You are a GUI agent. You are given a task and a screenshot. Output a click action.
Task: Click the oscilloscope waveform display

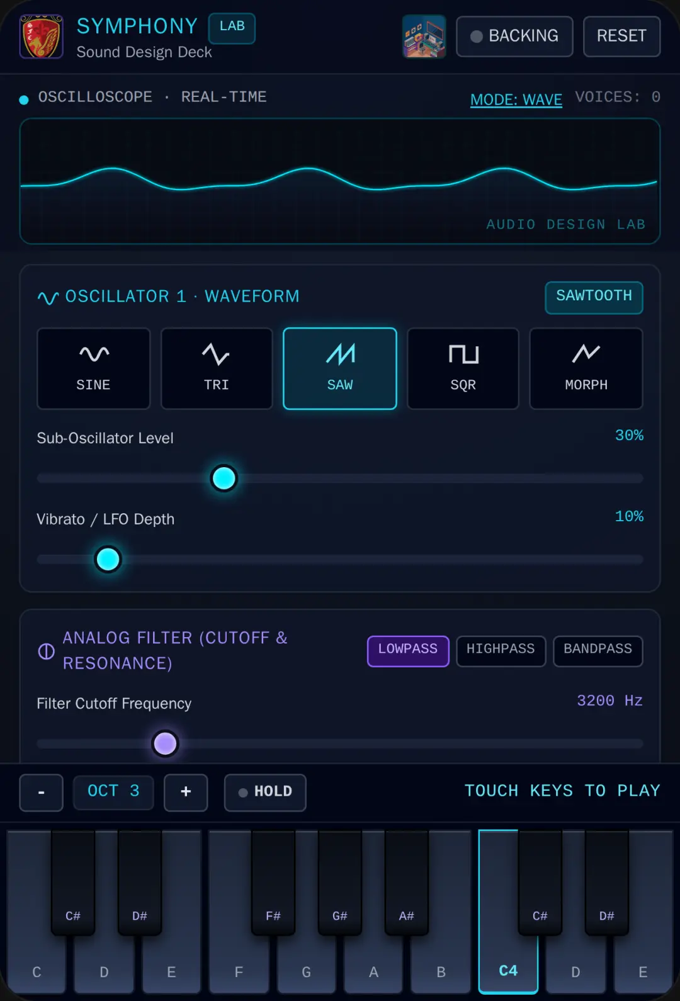point(340,181)
